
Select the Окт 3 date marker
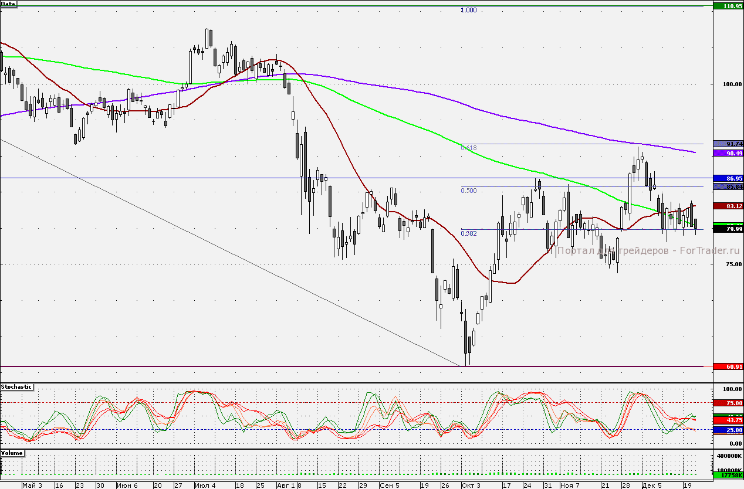coord(470,485)
